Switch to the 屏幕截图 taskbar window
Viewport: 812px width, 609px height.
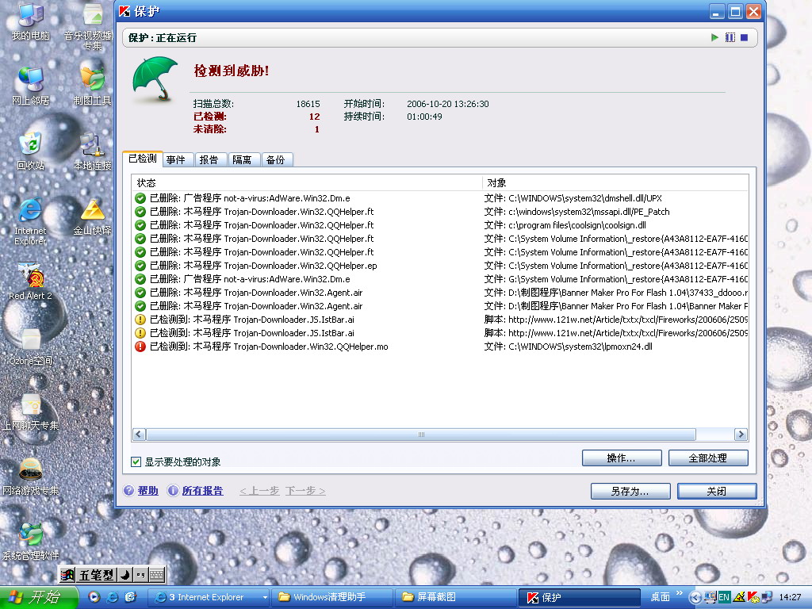456,597
